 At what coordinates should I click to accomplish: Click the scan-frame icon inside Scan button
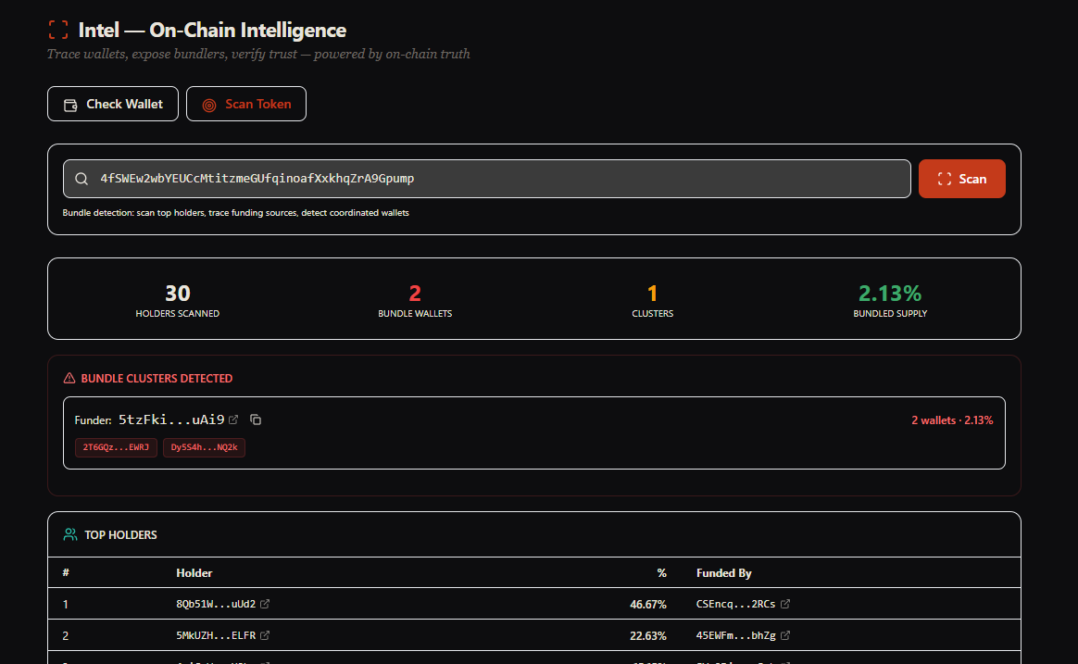[x=945, y=179]
